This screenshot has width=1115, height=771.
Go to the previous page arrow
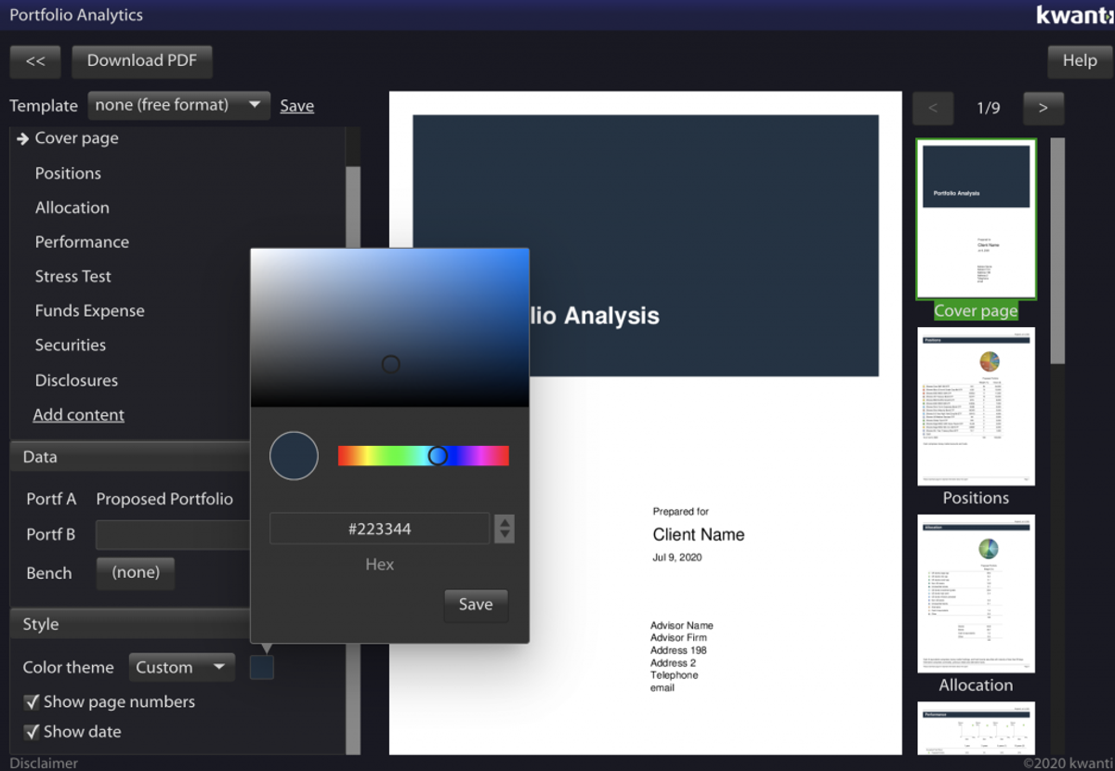pos(933,109)
